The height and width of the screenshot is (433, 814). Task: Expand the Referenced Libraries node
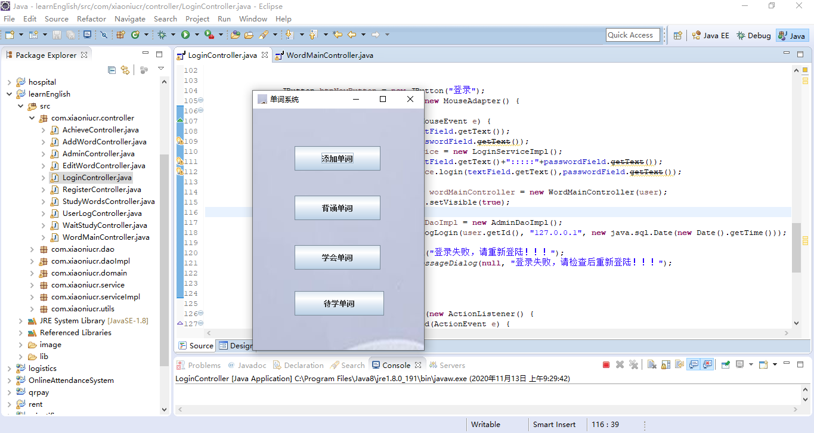21,332
